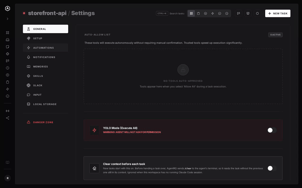Open the share nodes icon in left sidebar
This screenshot has width=302, height=188.
coord(8,118)
